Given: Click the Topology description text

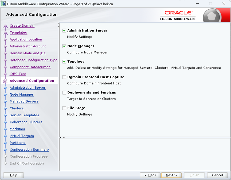Looking at the screenshot, I should pyautogui.click(x=144, y=68).
